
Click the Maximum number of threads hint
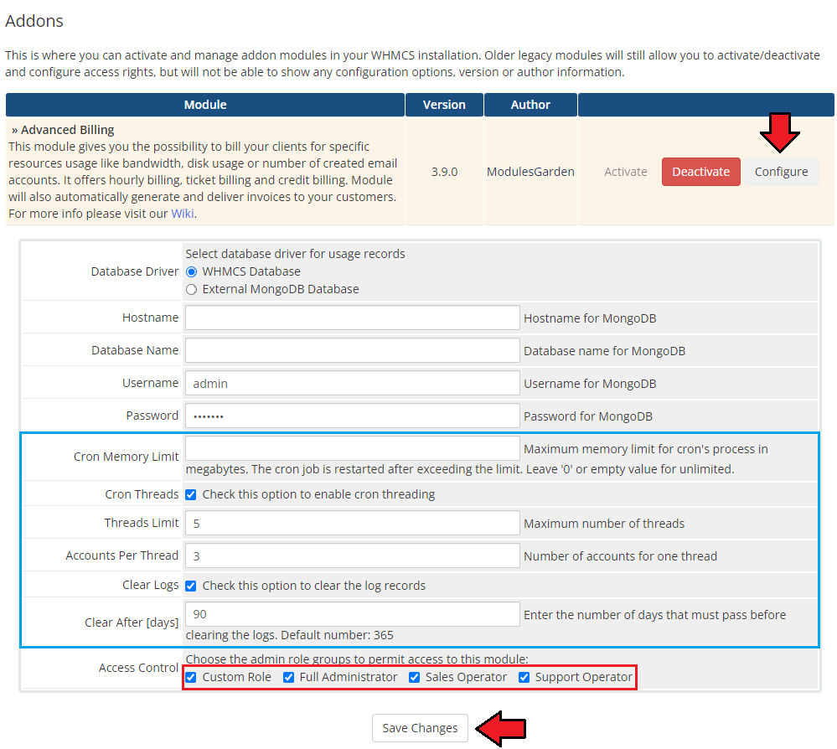604,524
